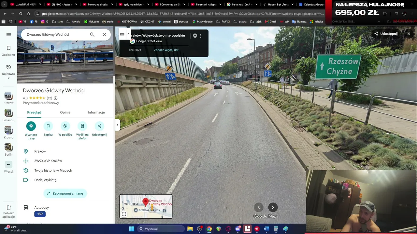
Task: Switch to Pomoc na drodze tab
Action: coord(98,5)
